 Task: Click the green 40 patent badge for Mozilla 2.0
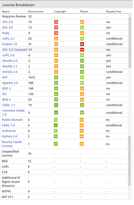click(82, 61)
